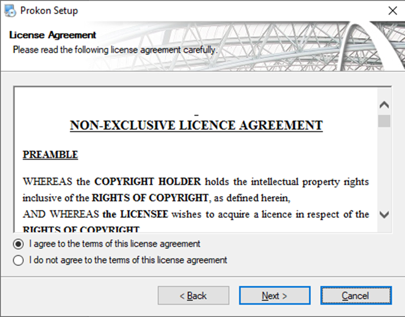Click the bold COPYRIGHT HOLDER text
405x317 pixels.
[147, 182]
